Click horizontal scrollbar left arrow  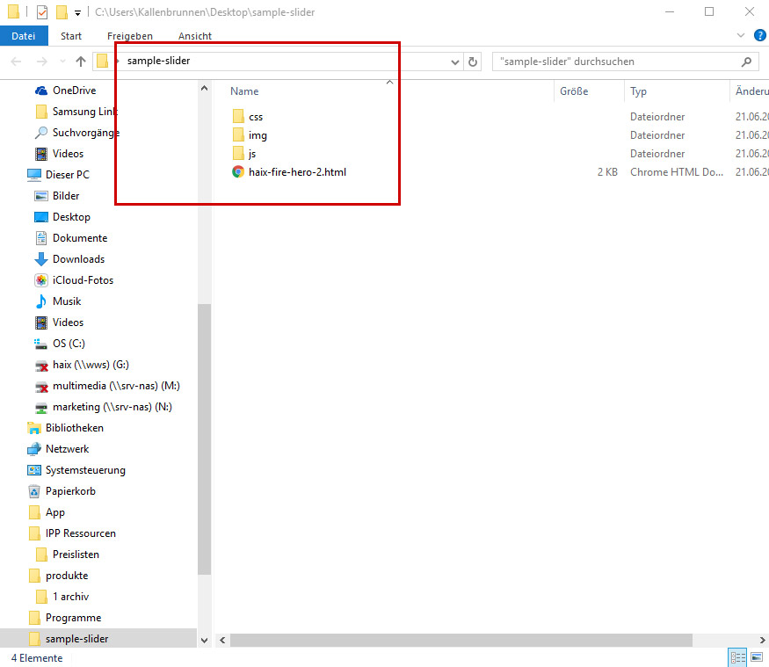click(x=222, y=640)
